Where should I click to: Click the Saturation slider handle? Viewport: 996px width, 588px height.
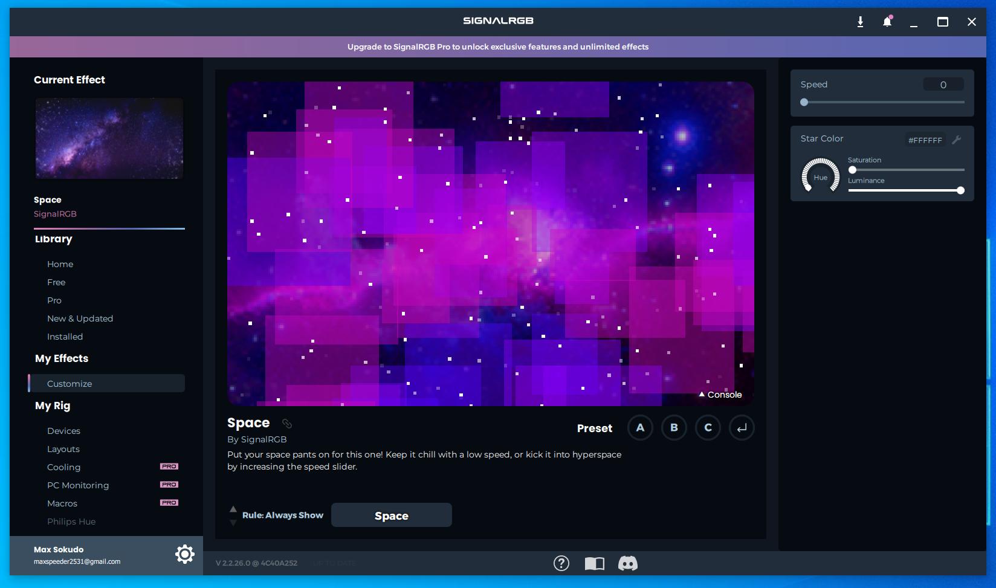point(852,170)
